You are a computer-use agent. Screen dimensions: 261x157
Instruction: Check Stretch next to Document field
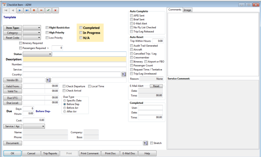[151, 143]
